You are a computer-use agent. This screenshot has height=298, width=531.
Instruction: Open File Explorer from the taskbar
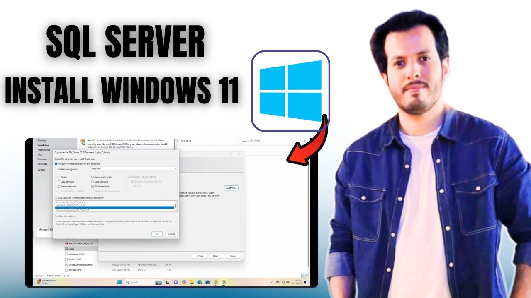pyautogui.click(x=192, y=282)
